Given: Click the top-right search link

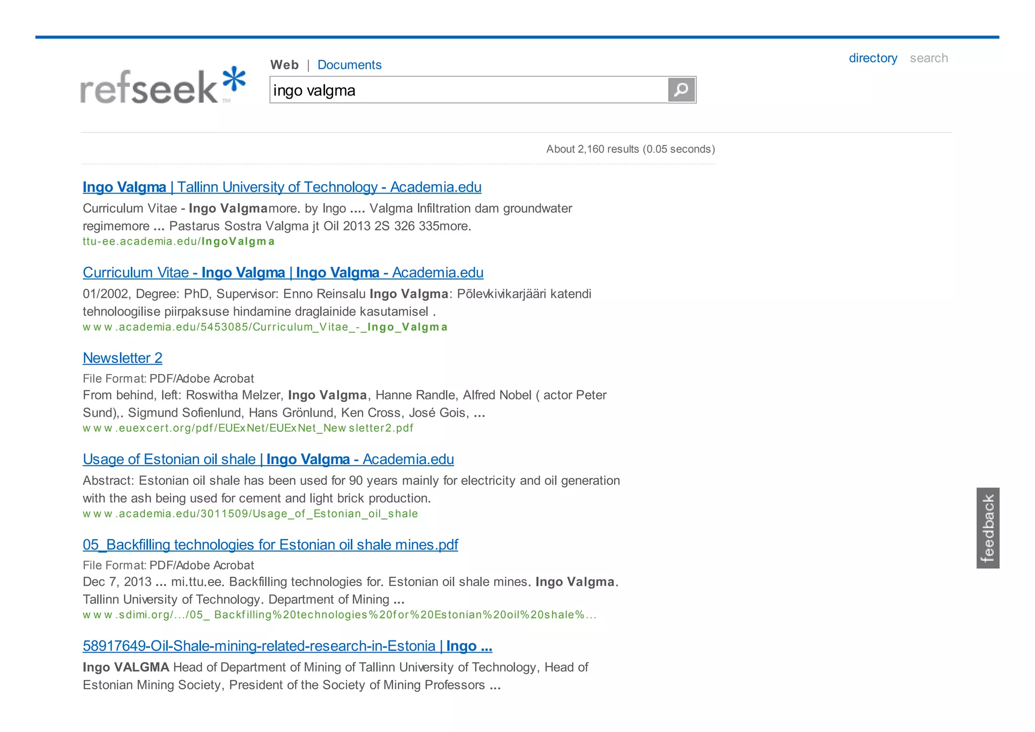Looking at the screenshot, I should (928, 58).
